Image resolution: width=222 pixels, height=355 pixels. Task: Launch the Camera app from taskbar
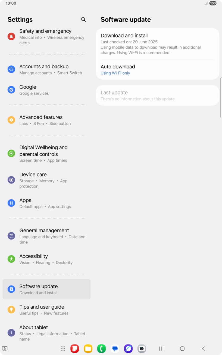(x=142, y=348)
